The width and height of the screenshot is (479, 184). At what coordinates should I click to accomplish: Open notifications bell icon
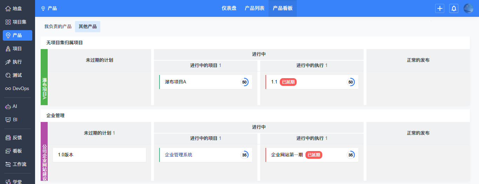[454, 8]
